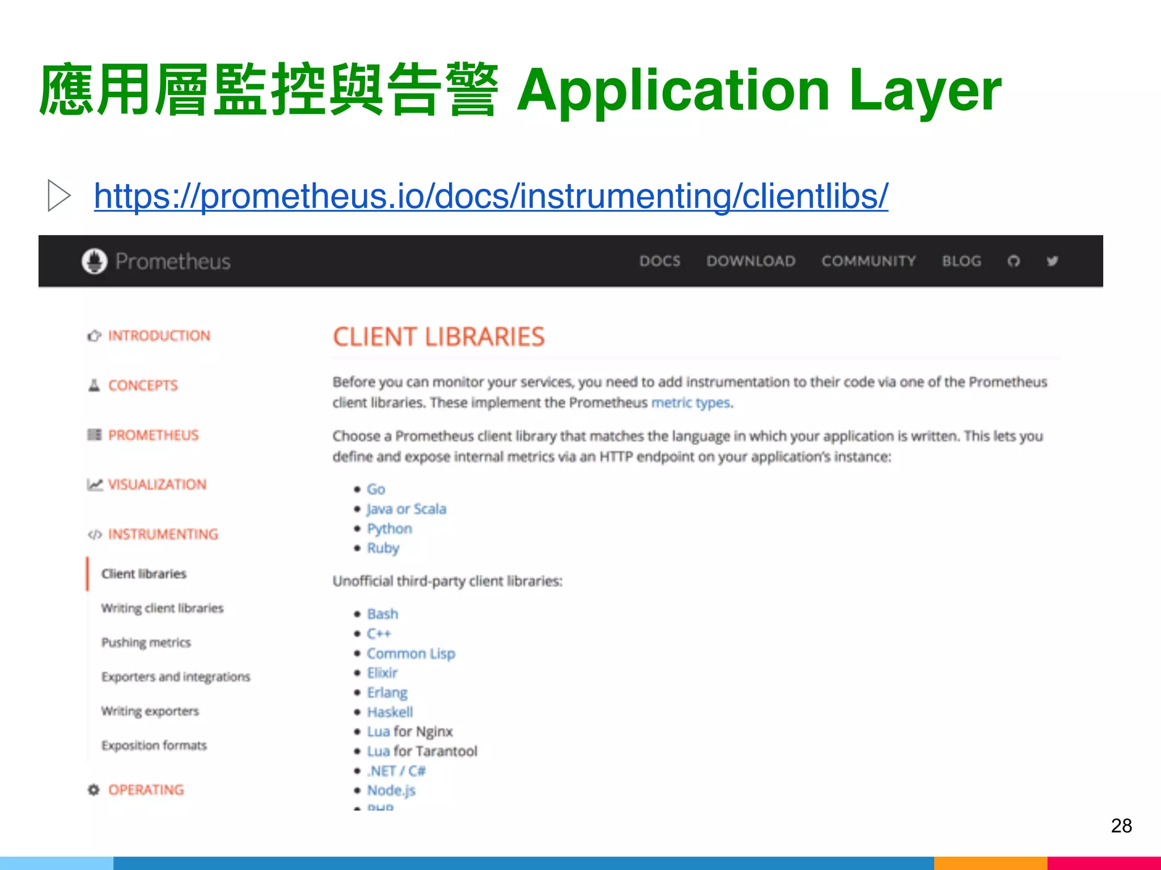
Task: Click the Operating gear icon in sidebar
Action: click(x=94, y=790)
